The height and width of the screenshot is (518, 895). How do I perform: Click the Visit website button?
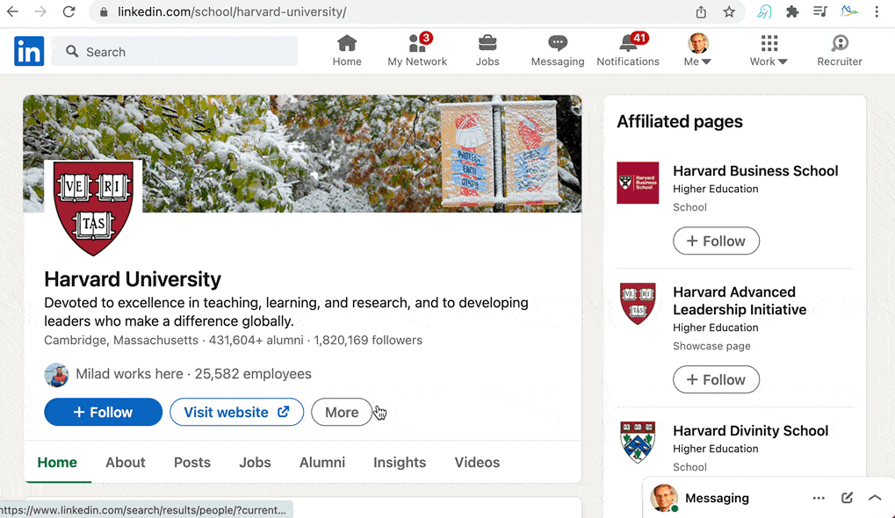click(236, 412)
